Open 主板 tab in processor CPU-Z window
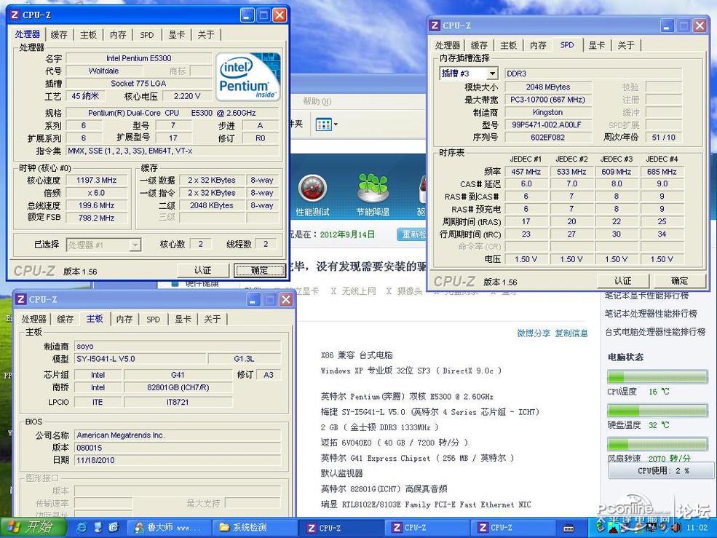The width and height of the screenshot is (717, 538). click(x=88, y=35)
